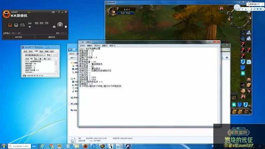Select the Network item in Explorer sidebar
The image size is (265, 149).
click(x=74, y=110)
